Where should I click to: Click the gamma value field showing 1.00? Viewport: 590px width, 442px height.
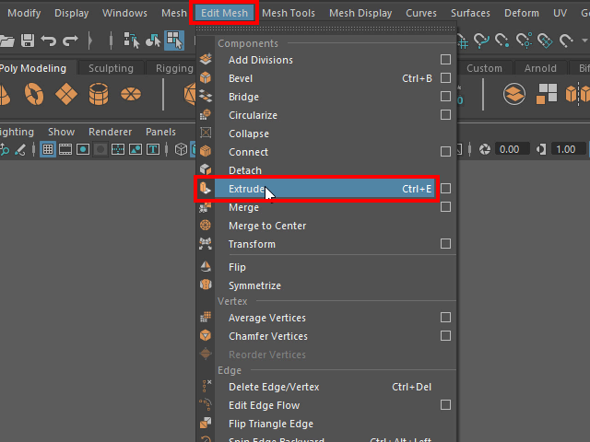pos(564,149)
